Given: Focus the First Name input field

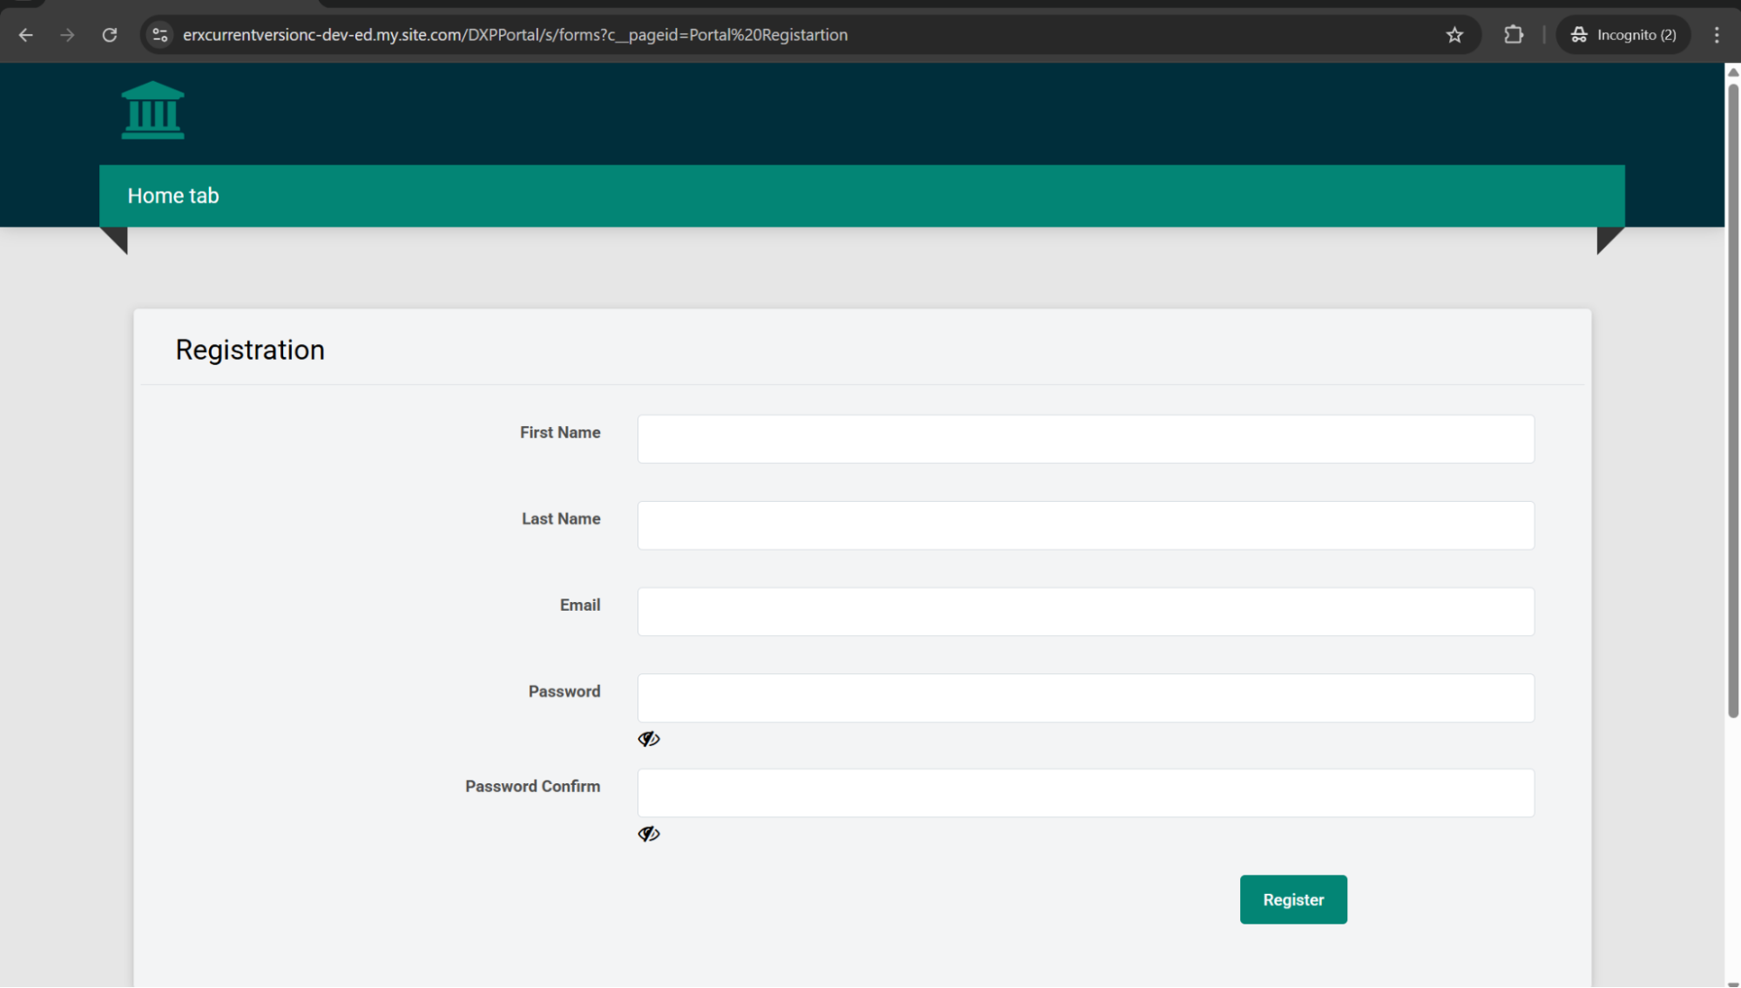Looking at the screenshot, I should pyautogui.click(x=1085, y=439).
